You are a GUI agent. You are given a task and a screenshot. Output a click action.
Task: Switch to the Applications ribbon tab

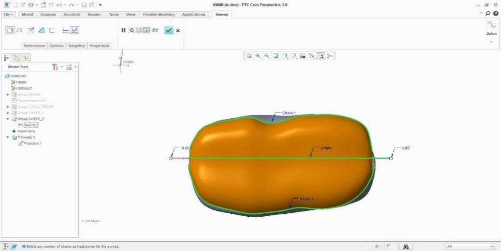(193, 15)
